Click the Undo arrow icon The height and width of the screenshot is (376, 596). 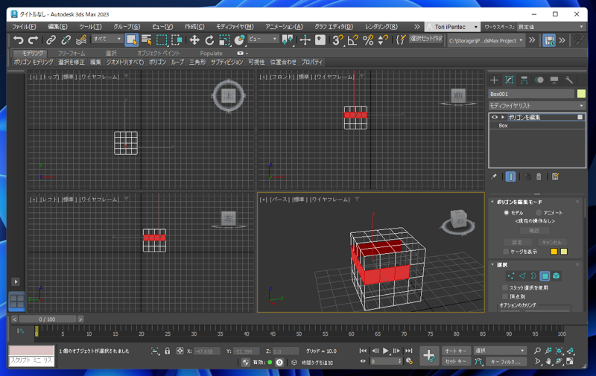(18, 40)
